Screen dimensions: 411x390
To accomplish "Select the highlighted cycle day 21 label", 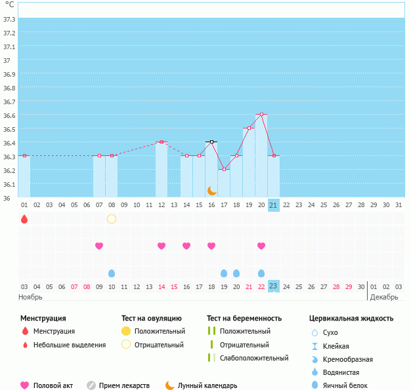I will [274, 205].
